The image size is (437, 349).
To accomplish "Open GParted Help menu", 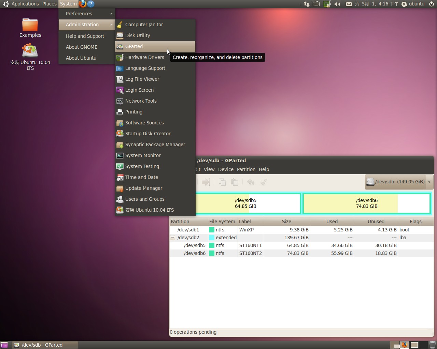I will [264, 169].
